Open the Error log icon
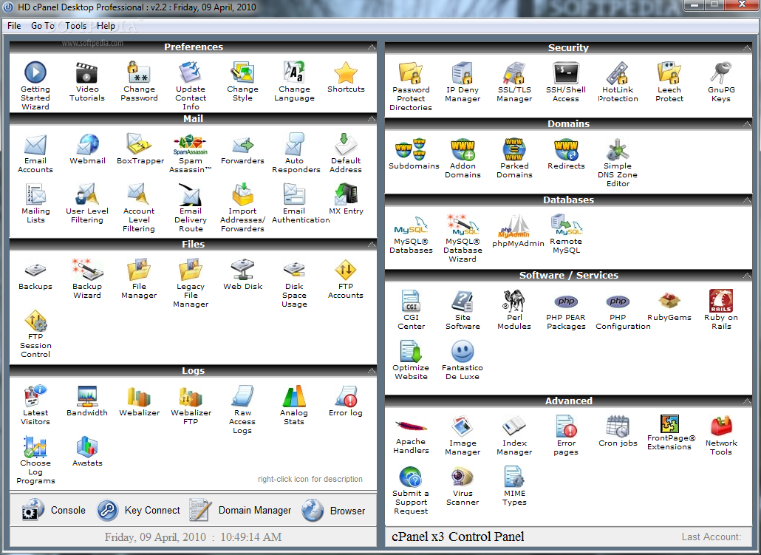This screenshot has width=761, height=555. point(346,395)
